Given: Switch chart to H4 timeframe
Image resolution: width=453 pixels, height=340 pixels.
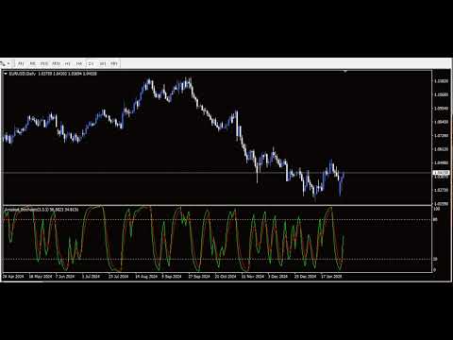Looking at the screenshot, I should (79, 63).
